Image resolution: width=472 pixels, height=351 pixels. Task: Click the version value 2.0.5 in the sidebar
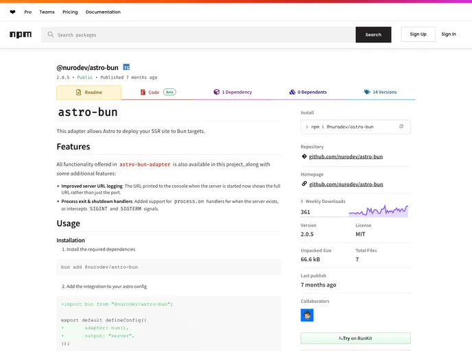point(307,234)
